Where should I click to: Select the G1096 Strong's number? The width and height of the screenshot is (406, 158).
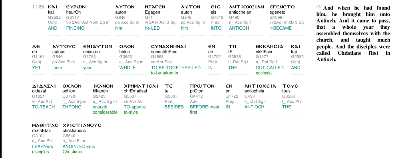point(274,17)
